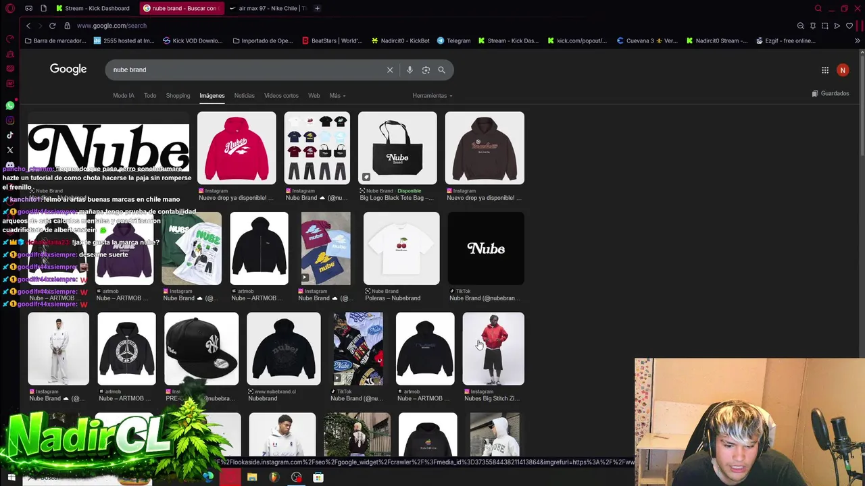Open GX Control speedometer in the sidebar
Screen dimensions: 865x486
[x=10, y=40]
